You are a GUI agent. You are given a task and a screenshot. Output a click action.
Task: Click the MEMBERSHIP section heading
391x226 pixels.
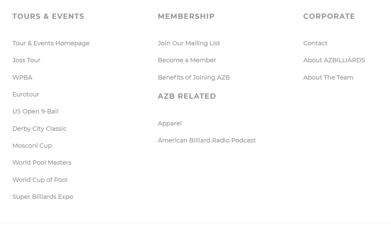tap(186, 16)
